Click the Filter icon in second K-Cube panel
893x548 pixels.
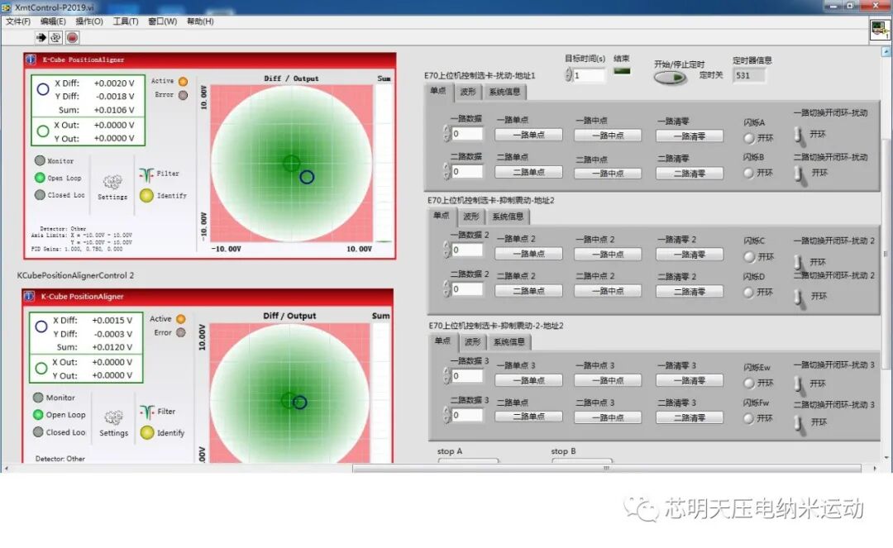pyautogui.click(x=147, y=412)
